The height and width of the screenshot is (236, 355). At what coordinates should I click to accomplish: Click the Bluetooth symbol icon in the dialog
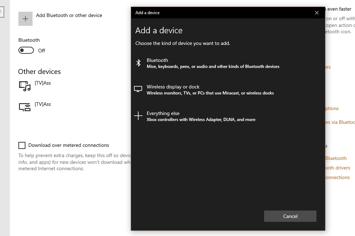[139, 63]
